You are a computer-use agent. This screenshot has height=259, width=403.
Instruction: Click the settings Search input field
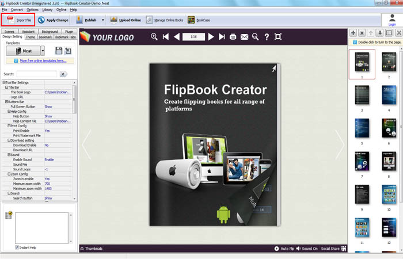tap(36, 74)
